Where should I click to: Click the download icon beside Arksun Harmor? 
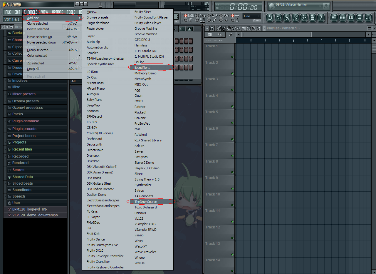[326, 6]
